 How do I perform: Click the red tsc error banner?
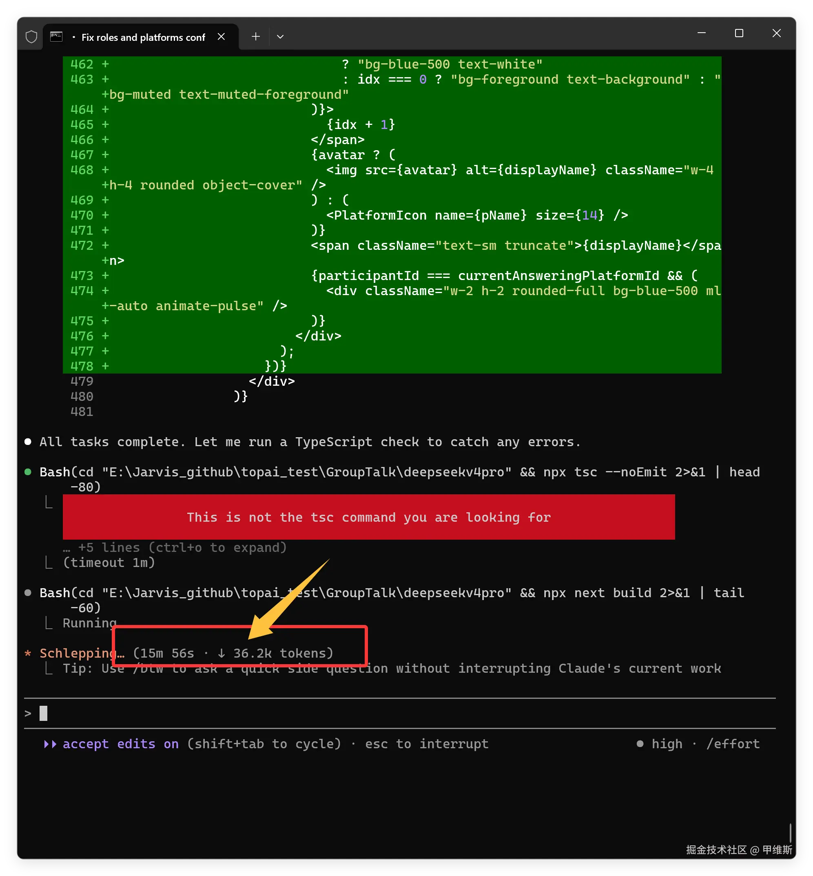point(369,517)
